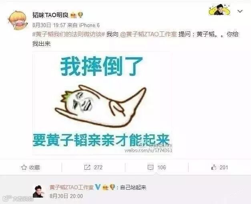Click the lightbulb badge beside username

[80, 15]
